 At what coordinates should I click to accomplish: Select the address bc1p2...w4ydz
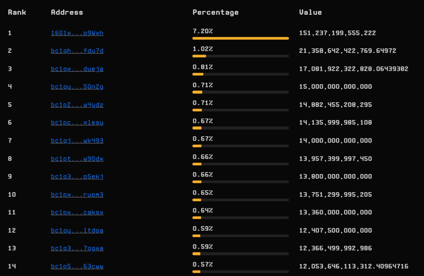[77, 105]
